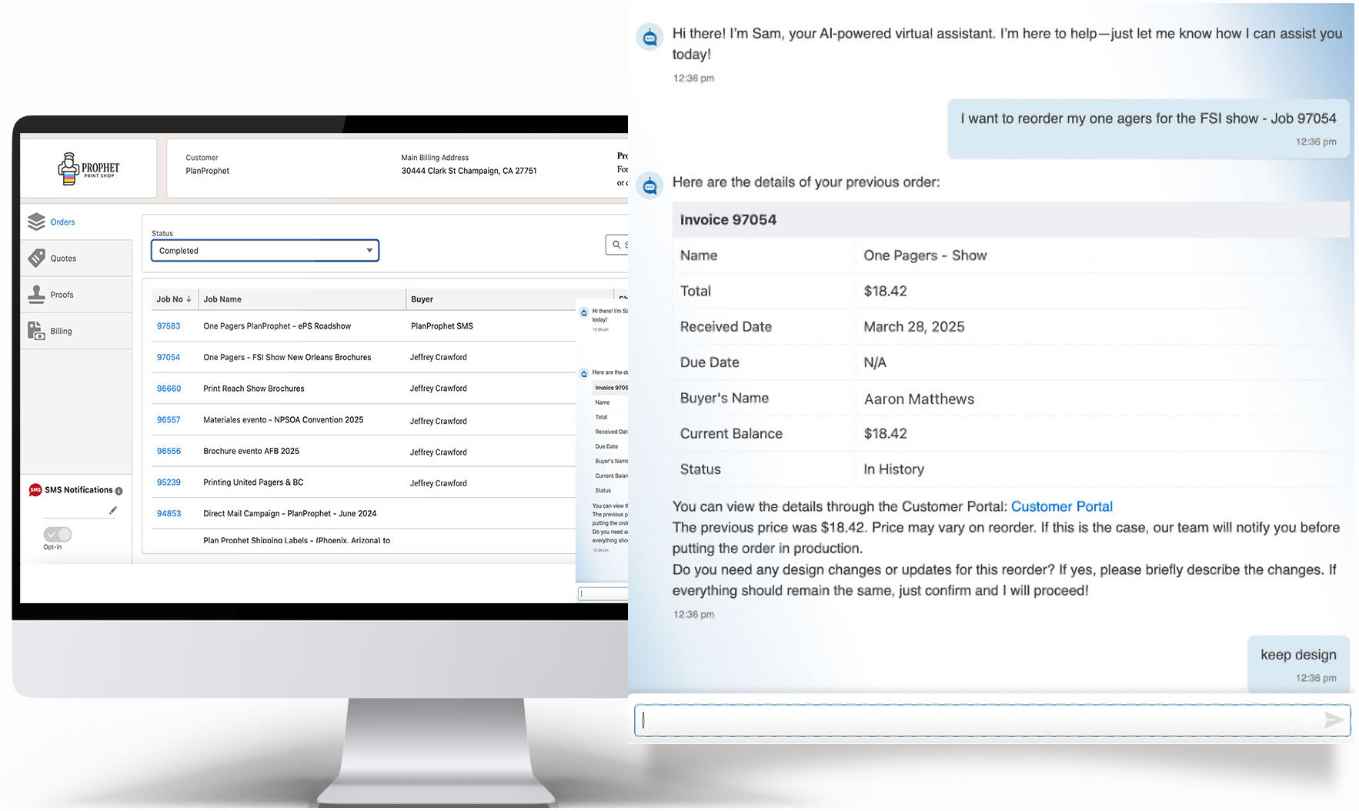Click the search magnifier icon above the order list

(616, 245)
